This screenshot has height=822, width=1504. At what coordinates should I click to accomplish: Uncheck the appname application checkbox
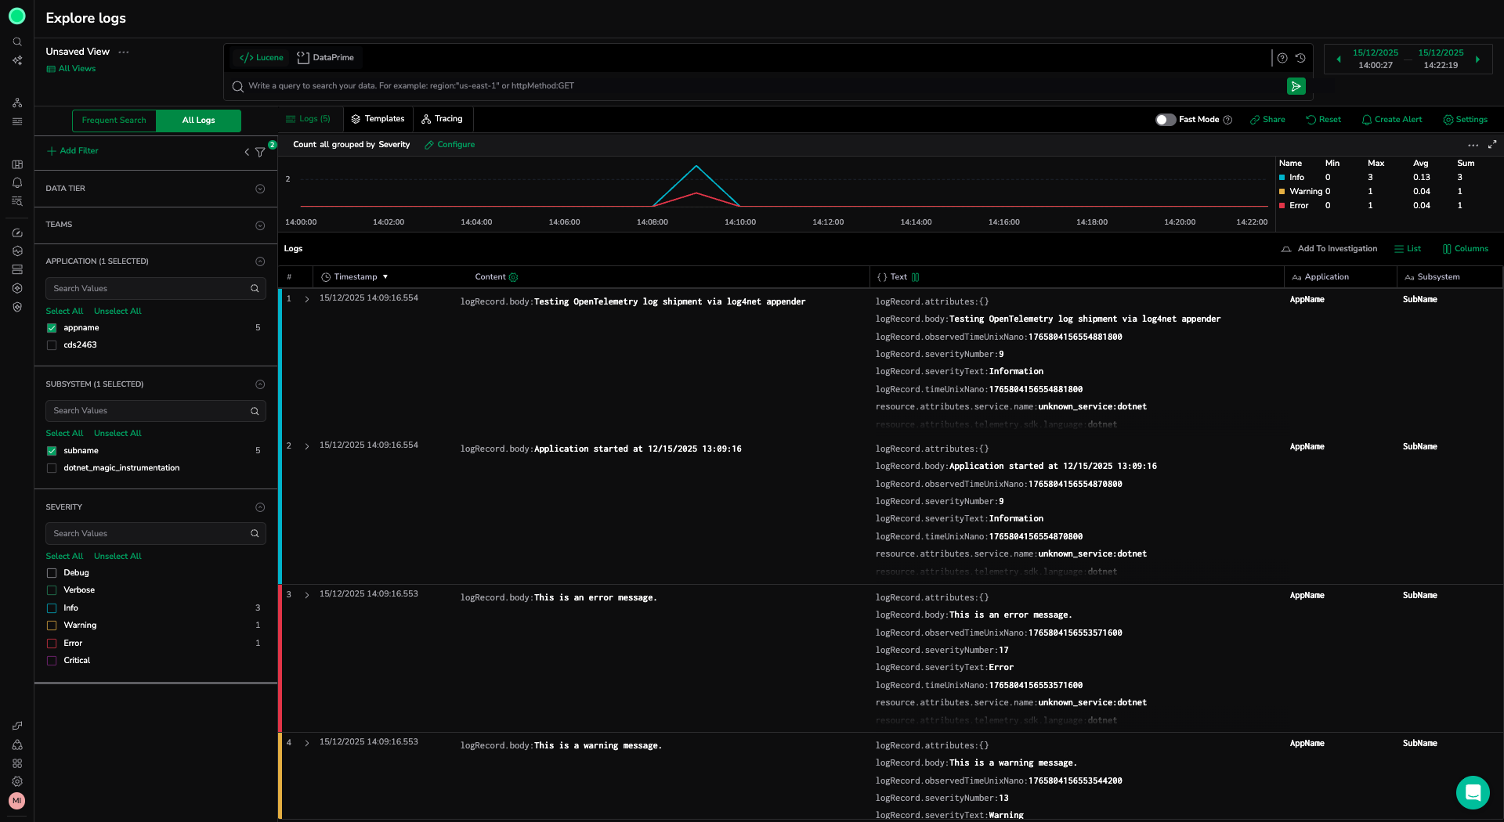coord(52,328)
